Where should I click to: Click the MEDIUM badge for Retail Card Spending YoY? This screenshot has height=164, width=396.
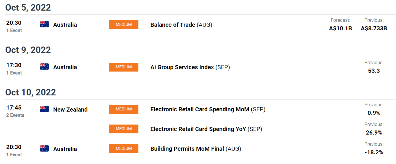[x=124, y=129]
